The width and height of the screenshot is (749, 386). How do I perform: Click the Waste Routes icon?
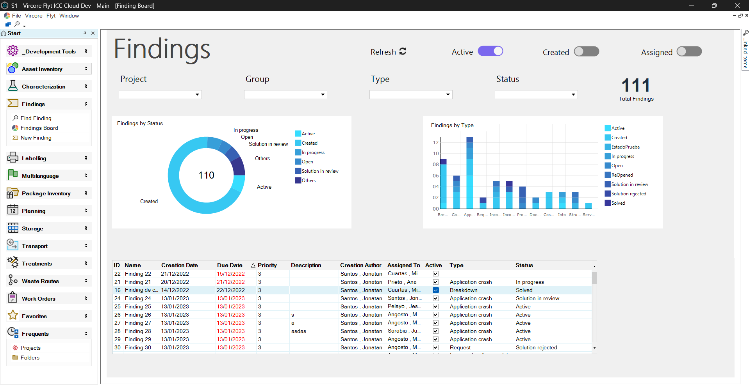(13, 280)
